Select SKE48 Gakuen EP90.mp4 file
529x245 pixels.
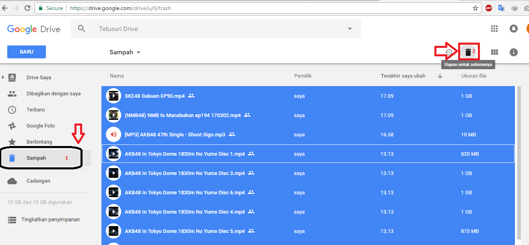click(308, 96)
